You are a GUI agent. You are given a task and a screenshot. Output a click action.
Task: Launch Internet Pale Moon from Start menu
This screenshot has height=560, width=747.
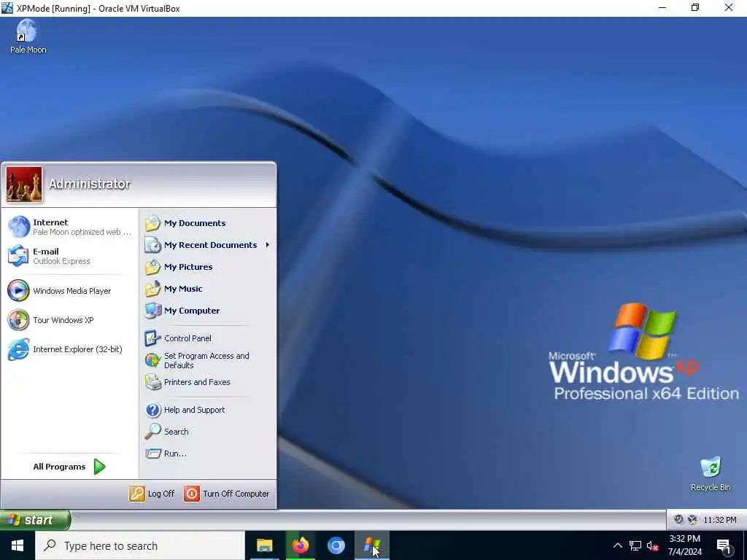coord(69,227)
